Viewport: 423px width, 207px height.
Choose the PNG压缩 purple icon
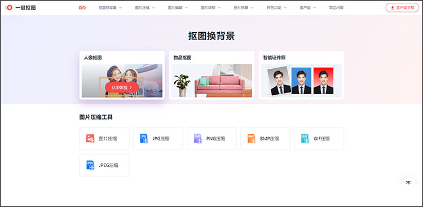[198, 138]
